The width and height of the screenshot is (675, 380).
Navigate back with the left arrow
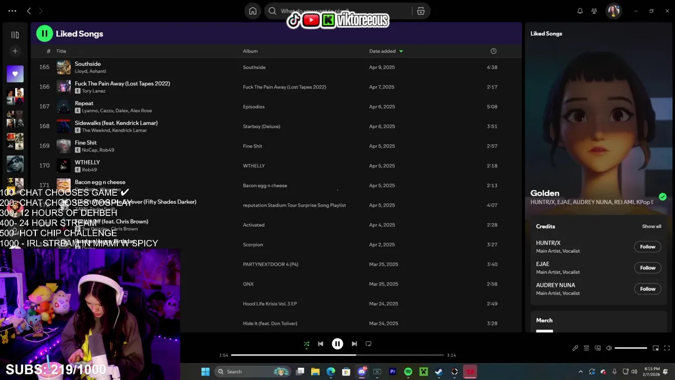[x=29, y=11]
